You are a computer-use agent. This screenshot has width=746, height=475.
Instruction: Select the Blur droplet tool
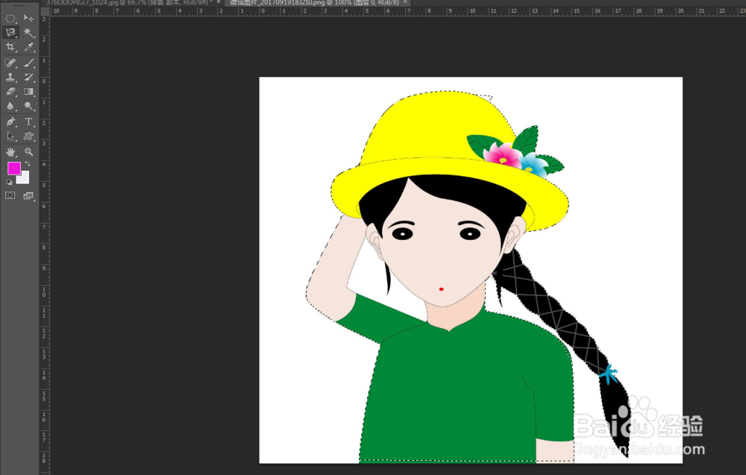click(10, 106)
